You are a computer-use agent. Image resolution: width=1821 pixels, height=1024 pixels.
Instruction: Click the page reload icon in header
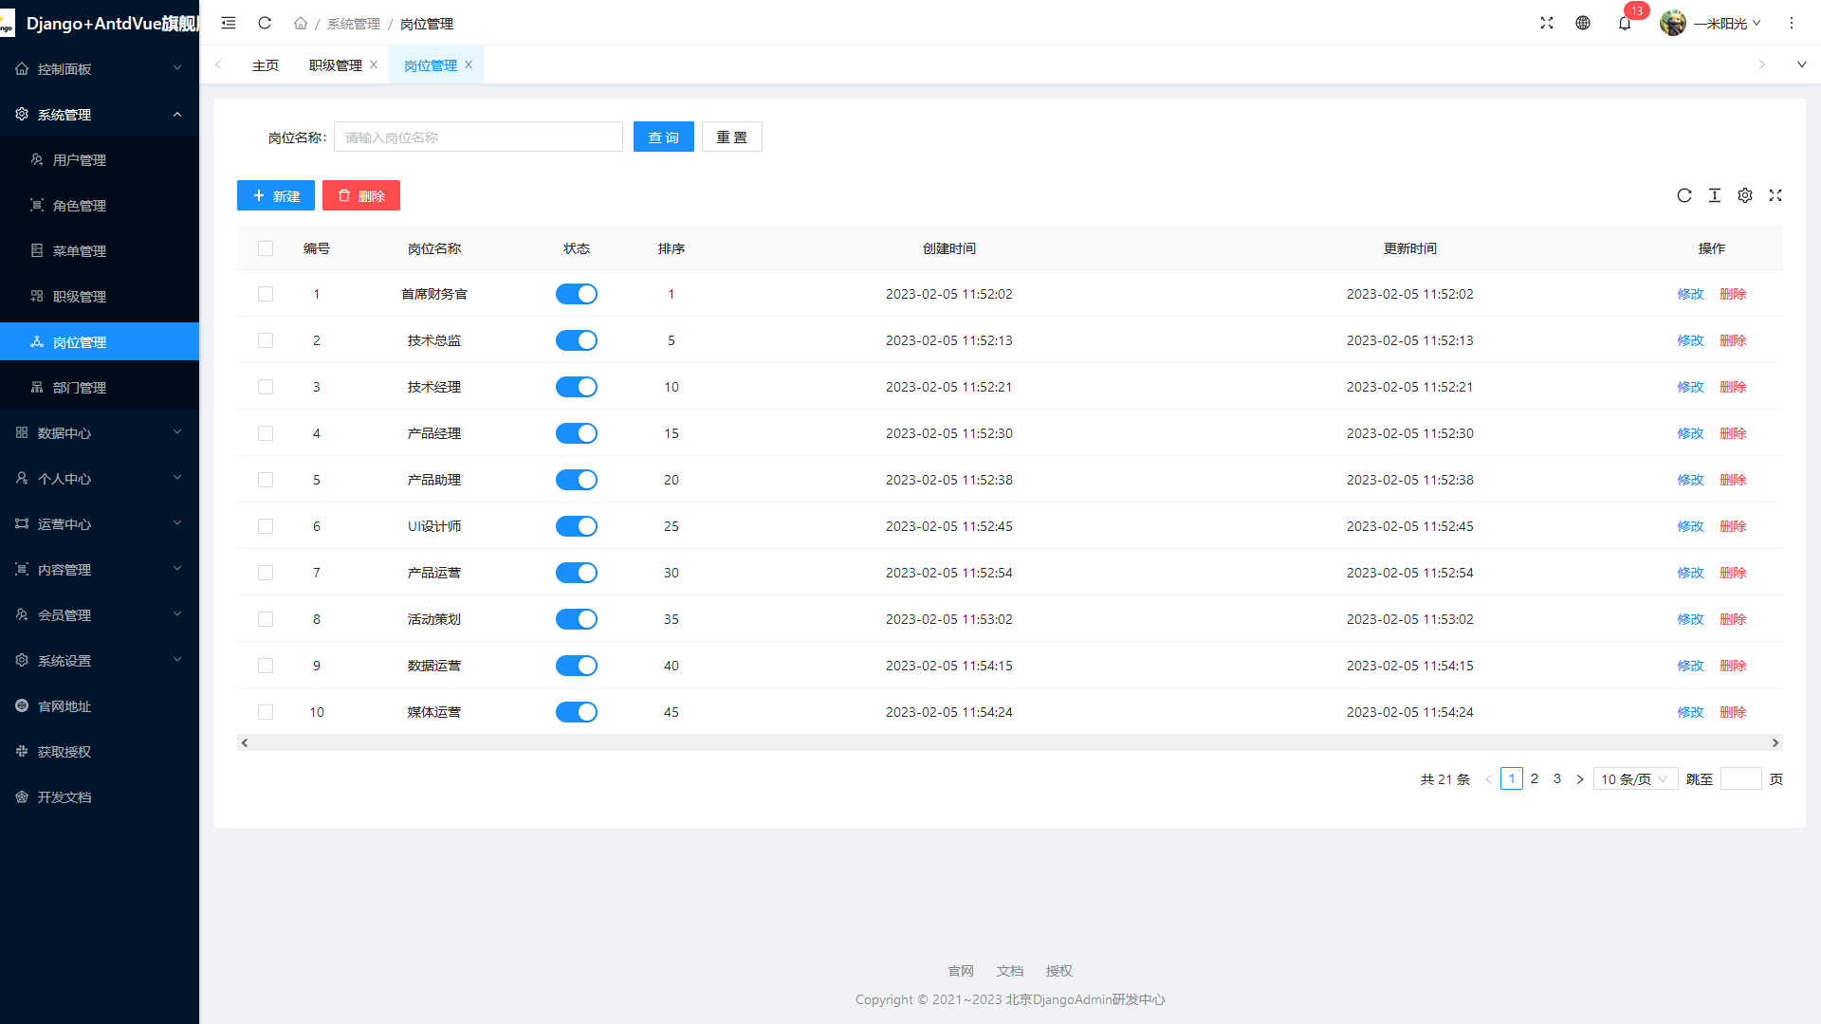click(x=265, y=24)
